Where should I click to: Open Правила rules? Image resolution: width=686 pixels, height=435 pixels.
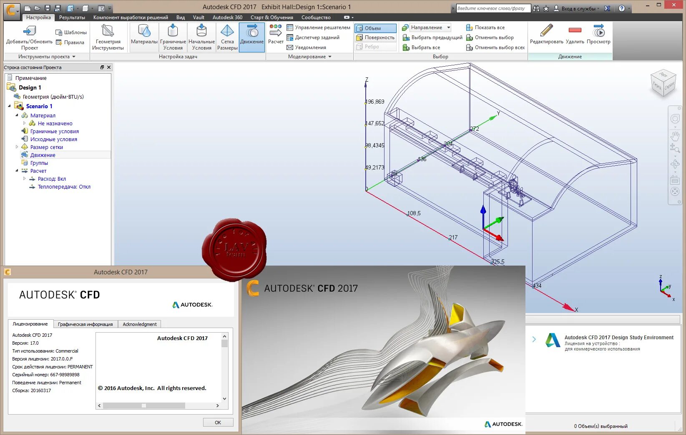tap(70, 42)
